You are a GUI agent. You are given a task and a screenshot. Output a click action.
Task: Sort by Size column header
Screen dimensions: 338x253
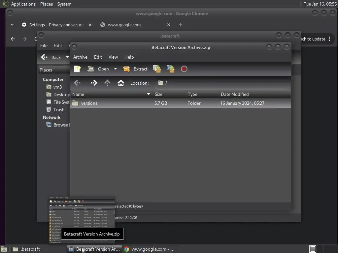tap(169, 94)
